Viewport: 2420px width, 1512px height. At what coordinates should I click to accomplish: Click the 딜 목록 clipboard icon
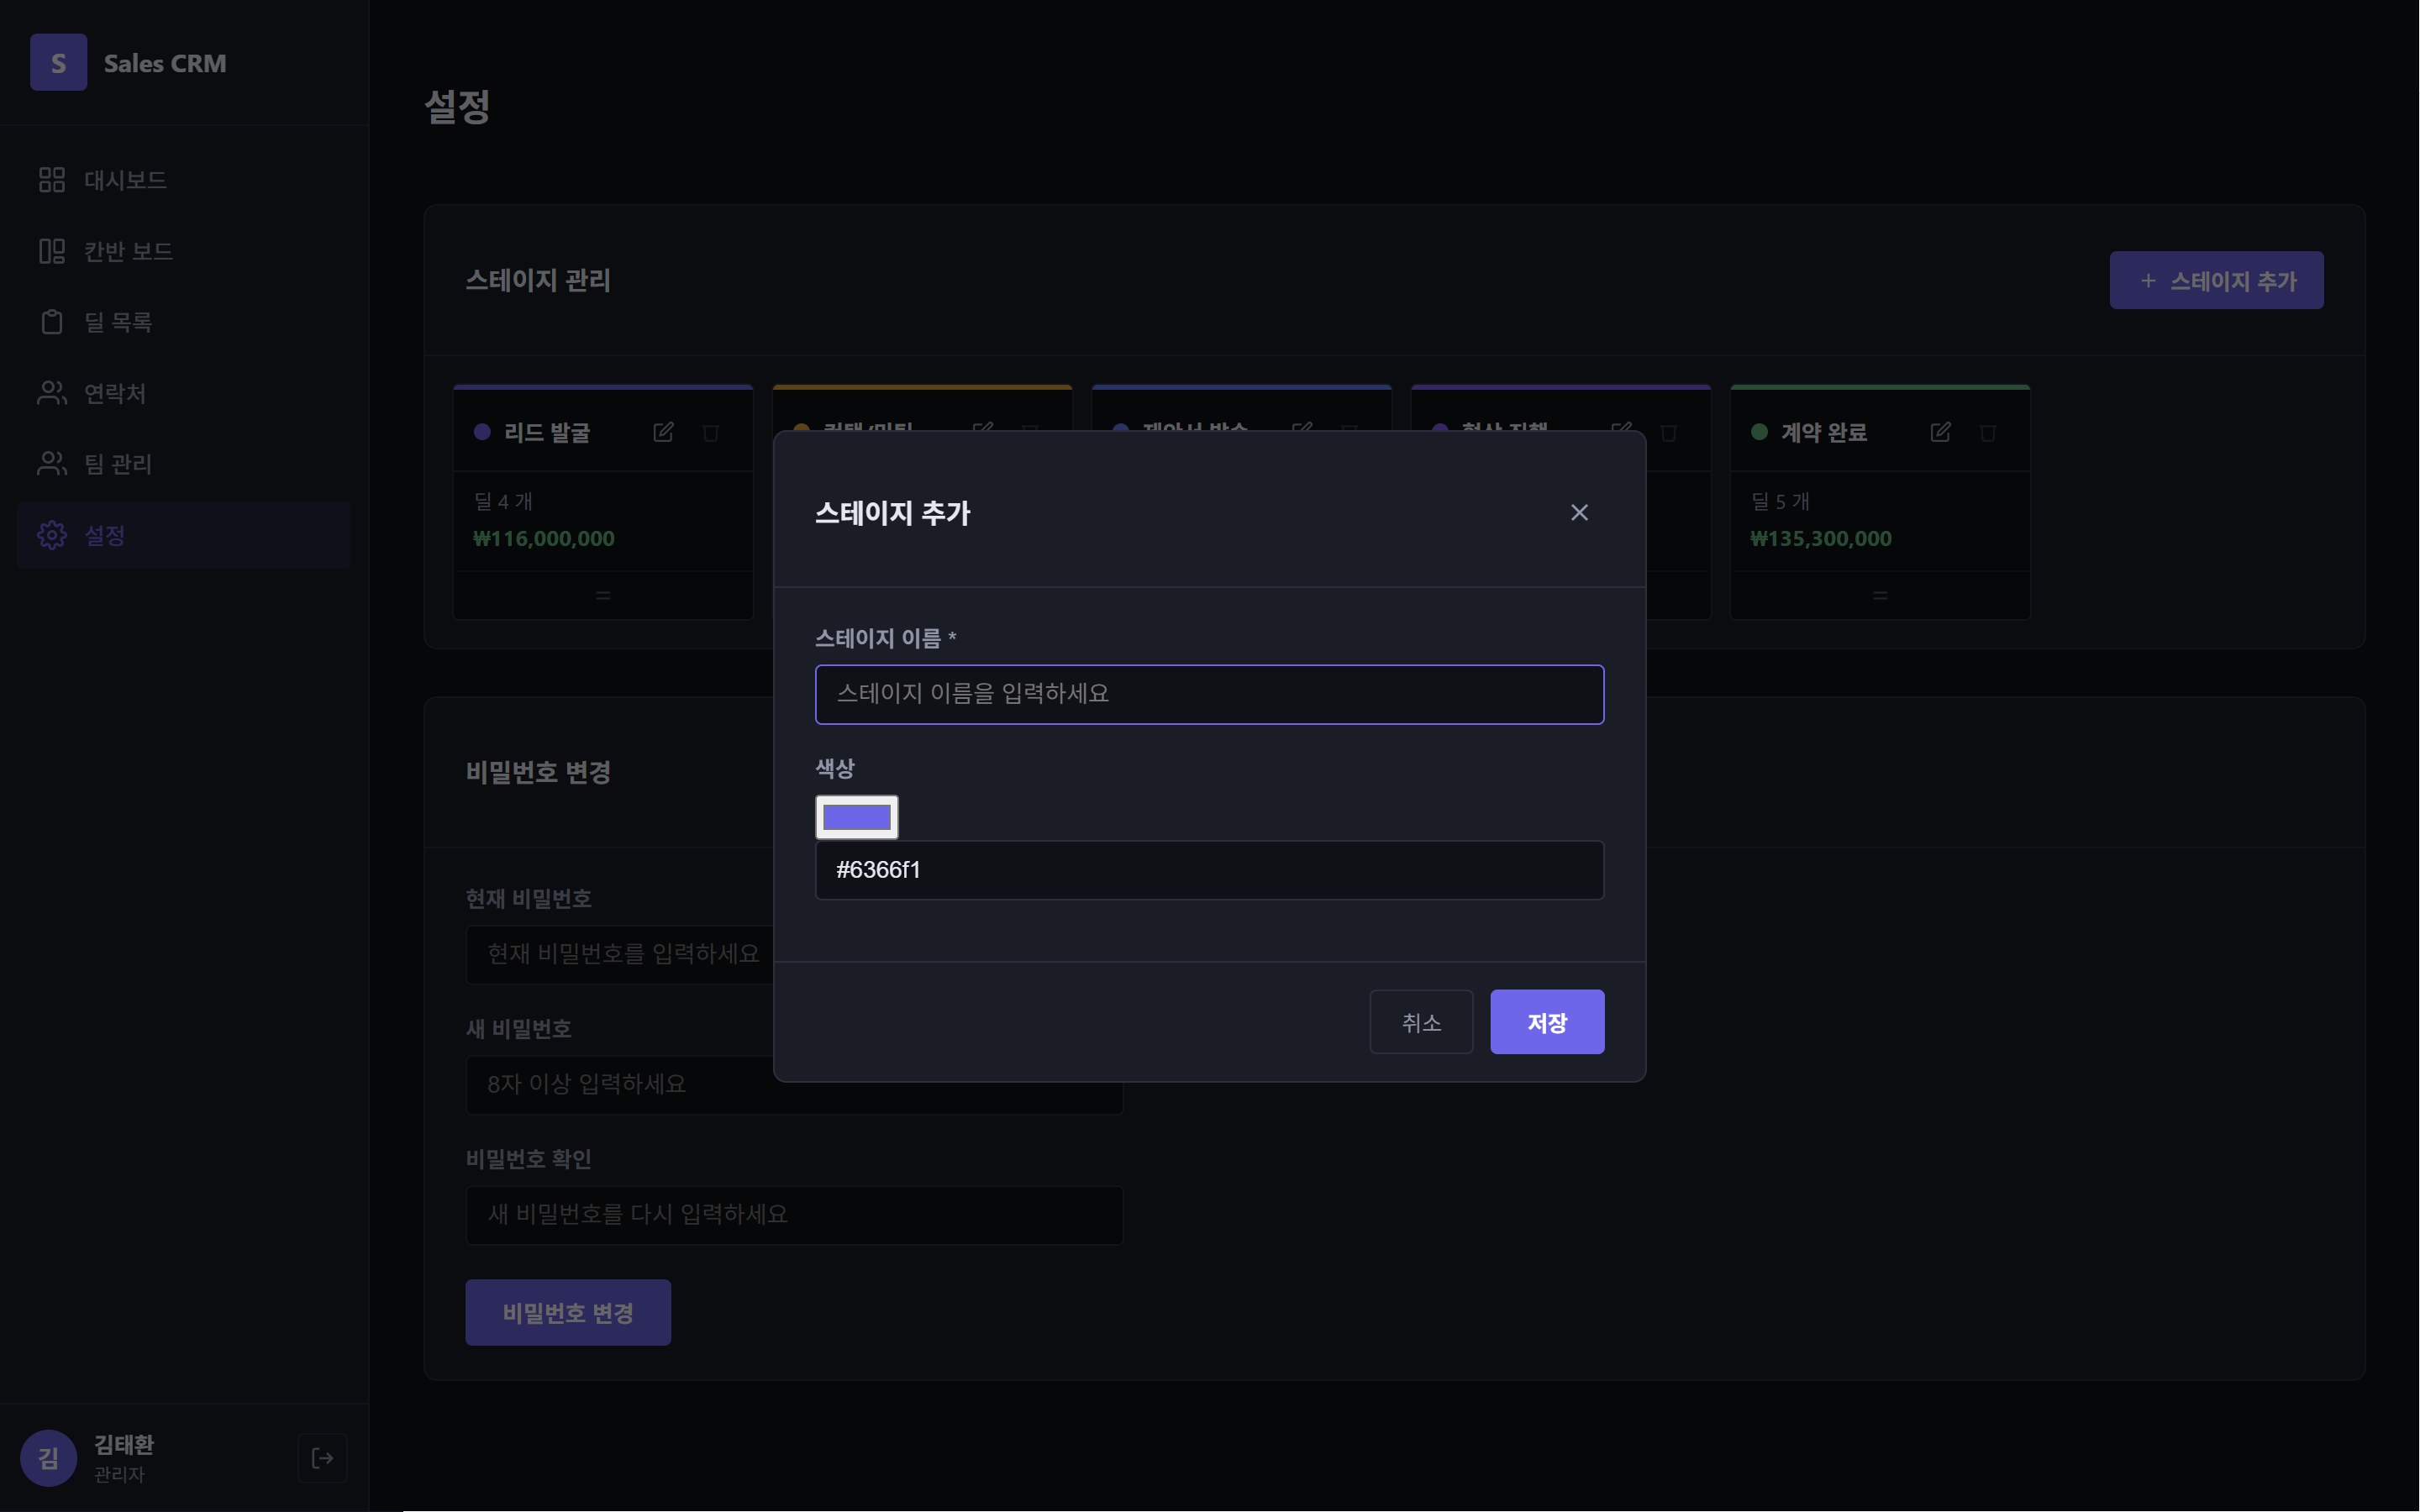pyautogui.click(x=52, y=322)
